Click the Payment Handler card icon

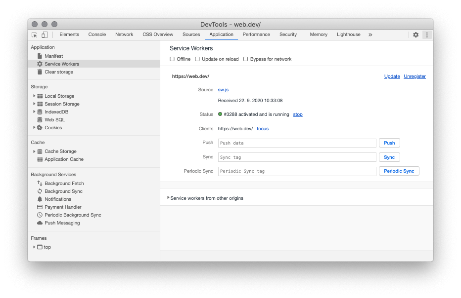[40, 207]
